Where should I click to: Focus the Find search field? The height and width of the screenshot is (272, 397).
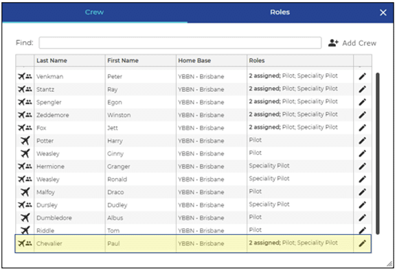coord(180,42)
